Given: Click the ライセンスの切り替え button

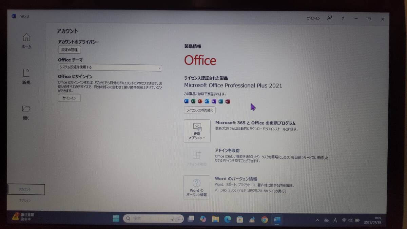Looking at the screenshot, I should [200, 110].
